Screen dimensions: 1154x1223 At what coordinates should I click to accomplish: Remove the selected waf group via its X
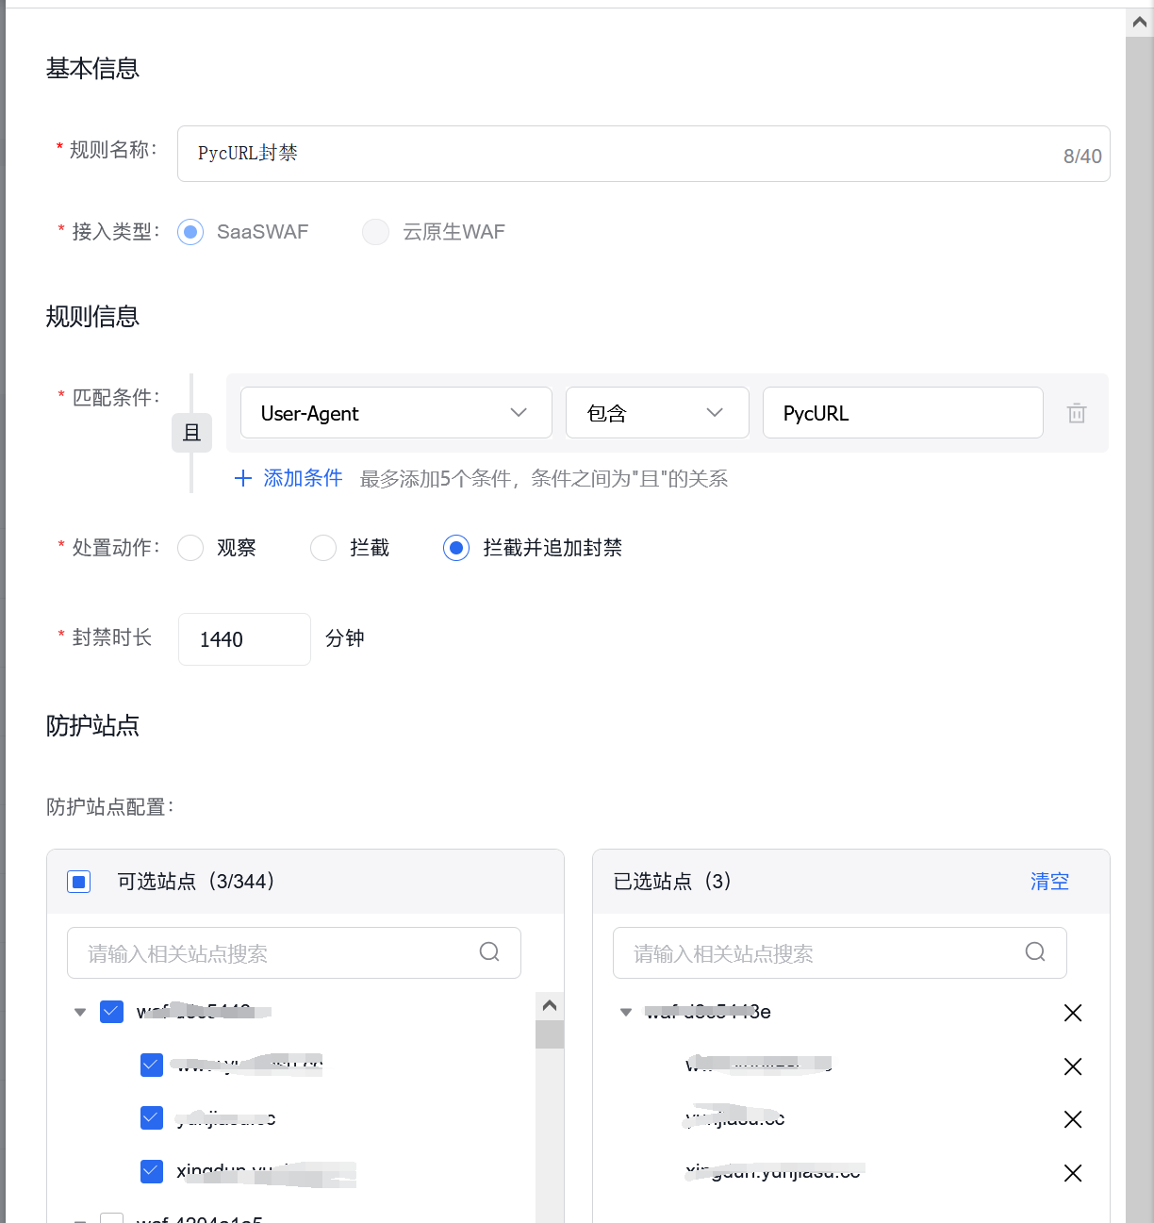1073,1013
